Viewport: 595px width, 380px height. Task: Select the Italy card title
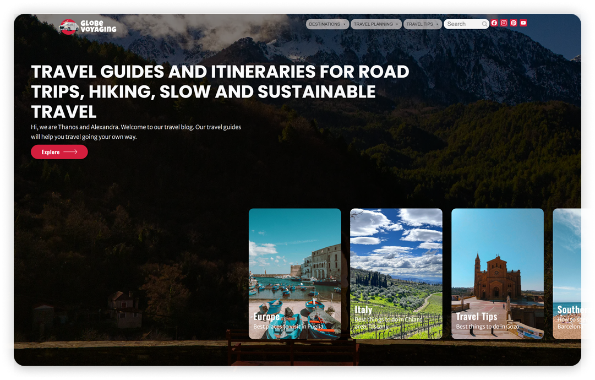click(363, 310)
